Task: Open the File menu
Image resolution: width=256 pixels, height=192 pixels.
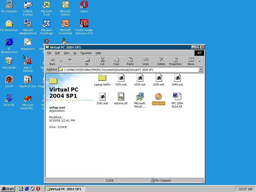Action: point(49,53)
